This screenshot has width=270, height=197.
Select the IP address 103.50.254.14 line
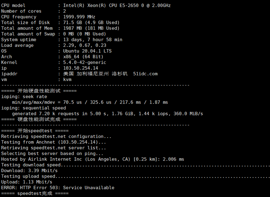point(49,68)
